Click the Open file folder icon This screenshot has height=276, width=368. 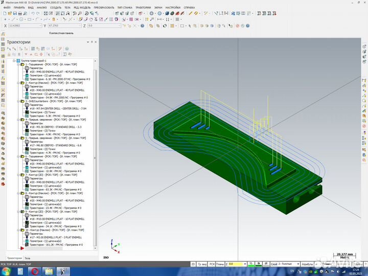click(10, 14)
